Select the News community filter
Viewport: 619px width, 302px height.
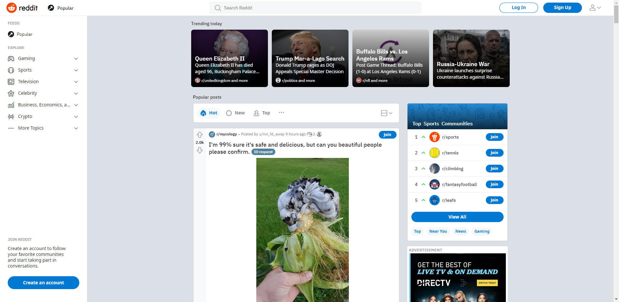coord(461,231)
